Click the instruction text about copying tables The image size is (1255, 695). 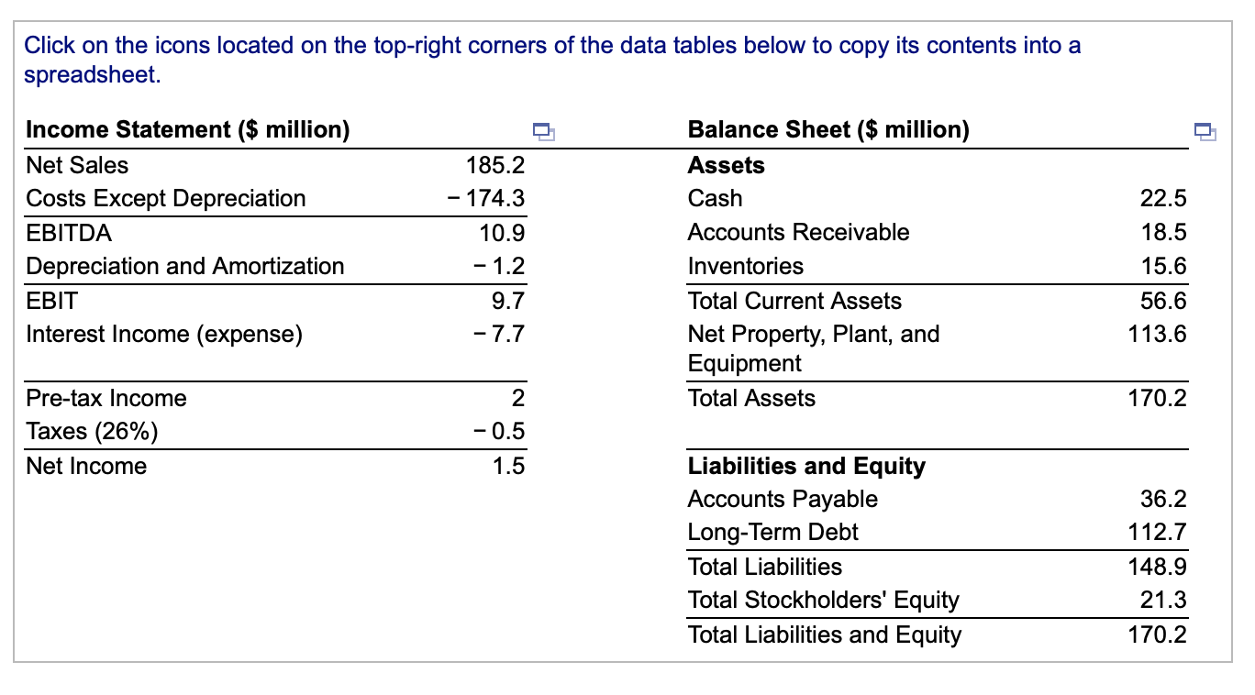coord(552,60)
